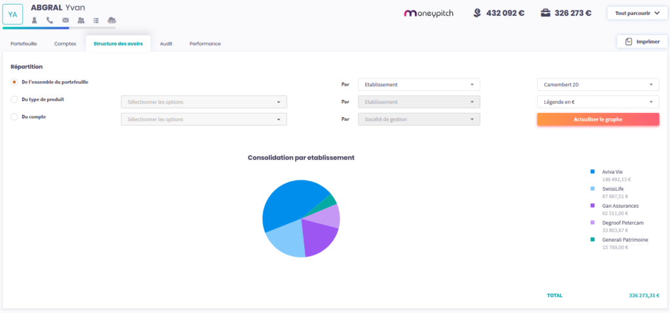The image size is (670, 313).
Task: Click the YA client avatar box
Action: coord(13,14)
